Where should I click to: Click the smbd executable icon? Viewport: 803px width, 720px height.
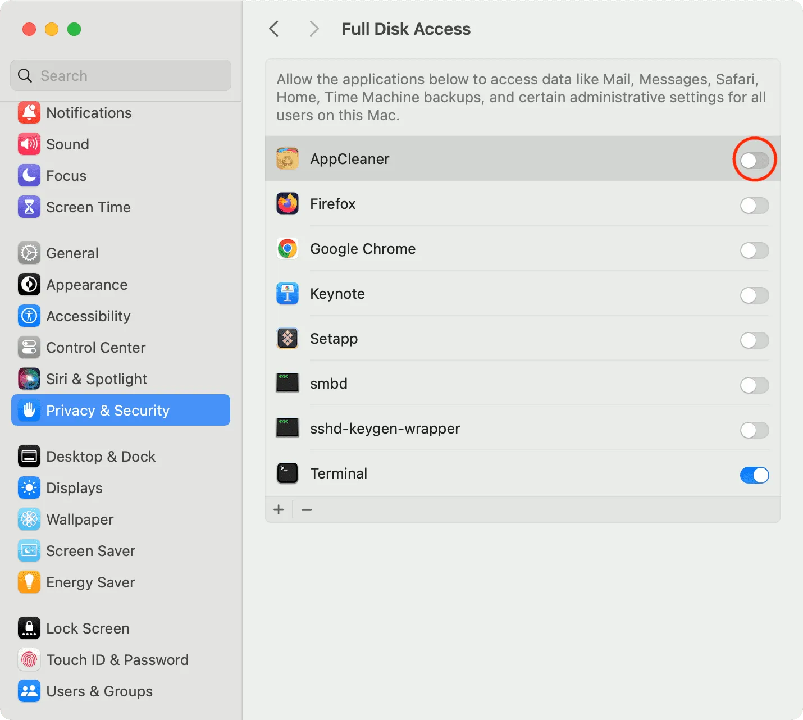[288, 382]
